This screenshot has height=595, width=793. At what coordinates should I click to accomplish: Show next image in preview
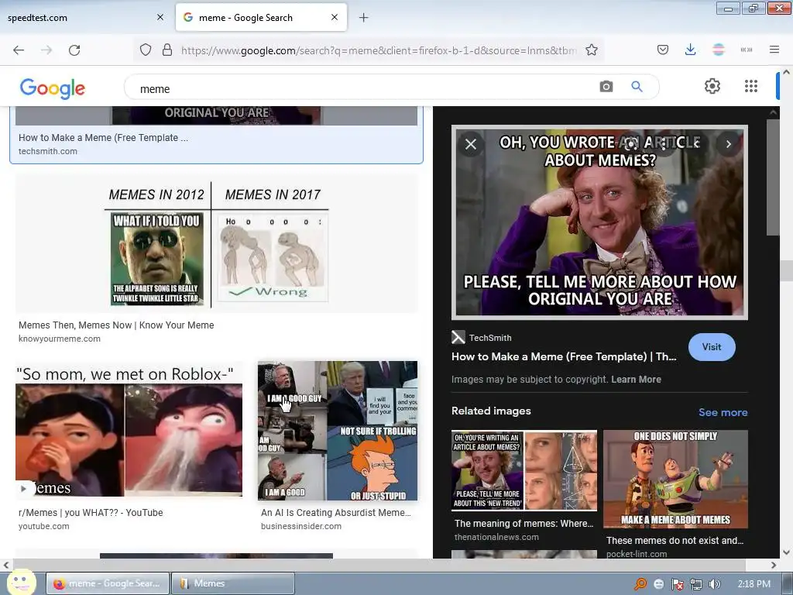pos(728,144)
